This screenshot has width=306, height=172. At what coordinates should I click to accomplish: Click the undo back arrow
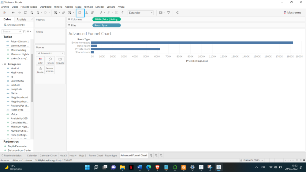[13, 13]
